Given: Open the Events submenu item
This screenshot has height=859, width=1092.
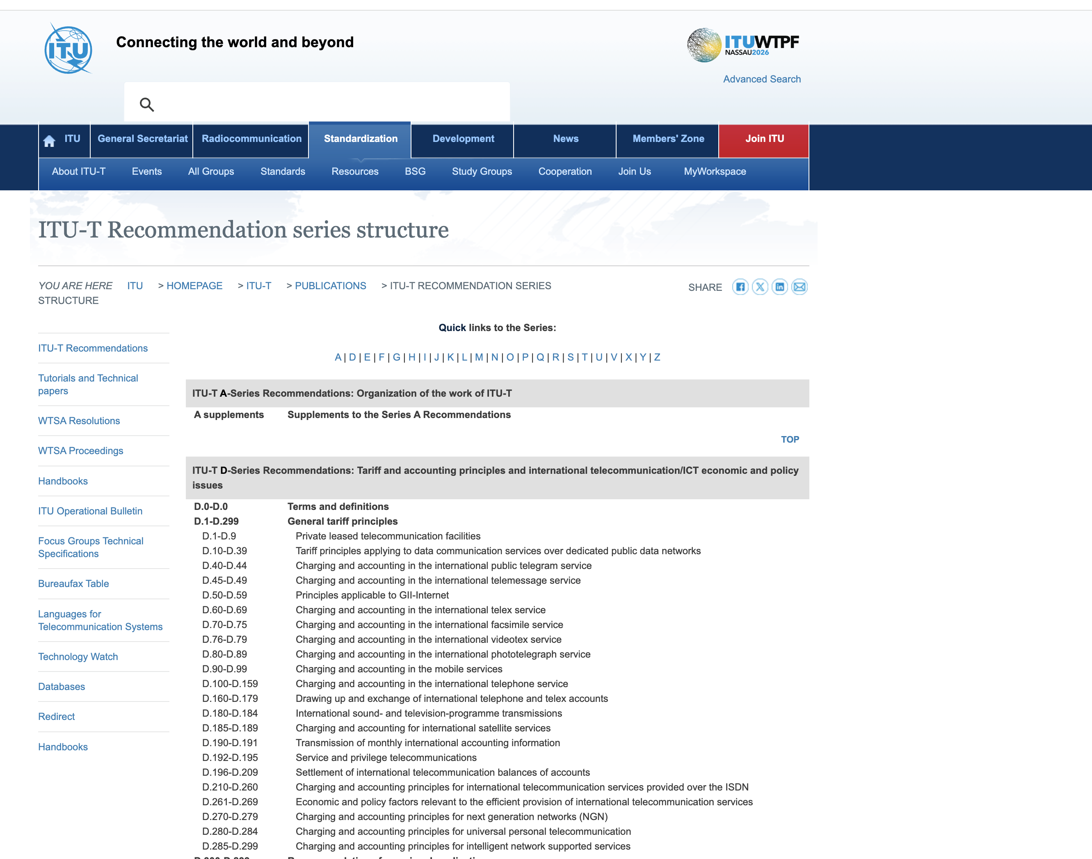Looking at the screenshot, I should (147, 171).
